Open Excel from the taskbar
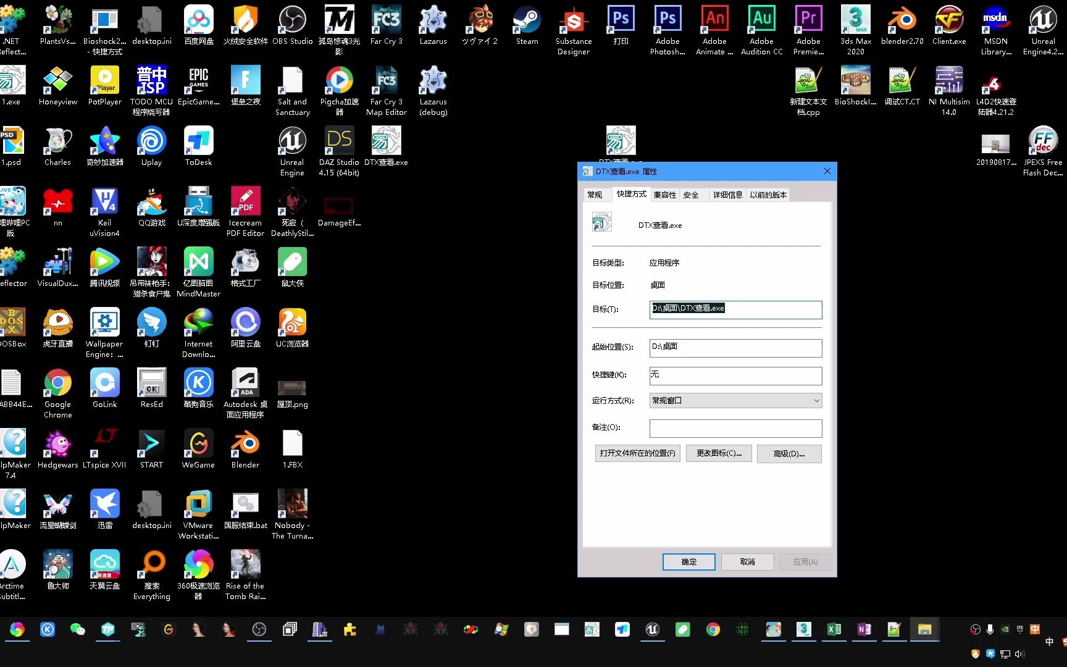Screen dimensions: 1067x667 tap(834, 629)
